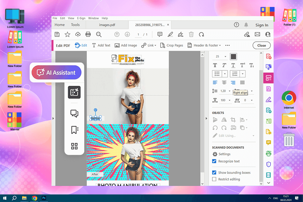Bookmark the document with the star icon
Image resolution: width=303 pixels, height=202 pixels.
[67, 34]
